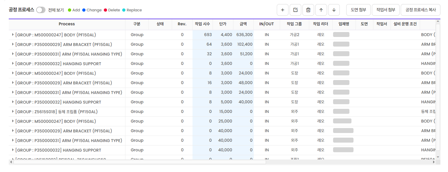Click the 작업서 첨부 button
The image size is (448, 172).
click(x=386, y=10)
